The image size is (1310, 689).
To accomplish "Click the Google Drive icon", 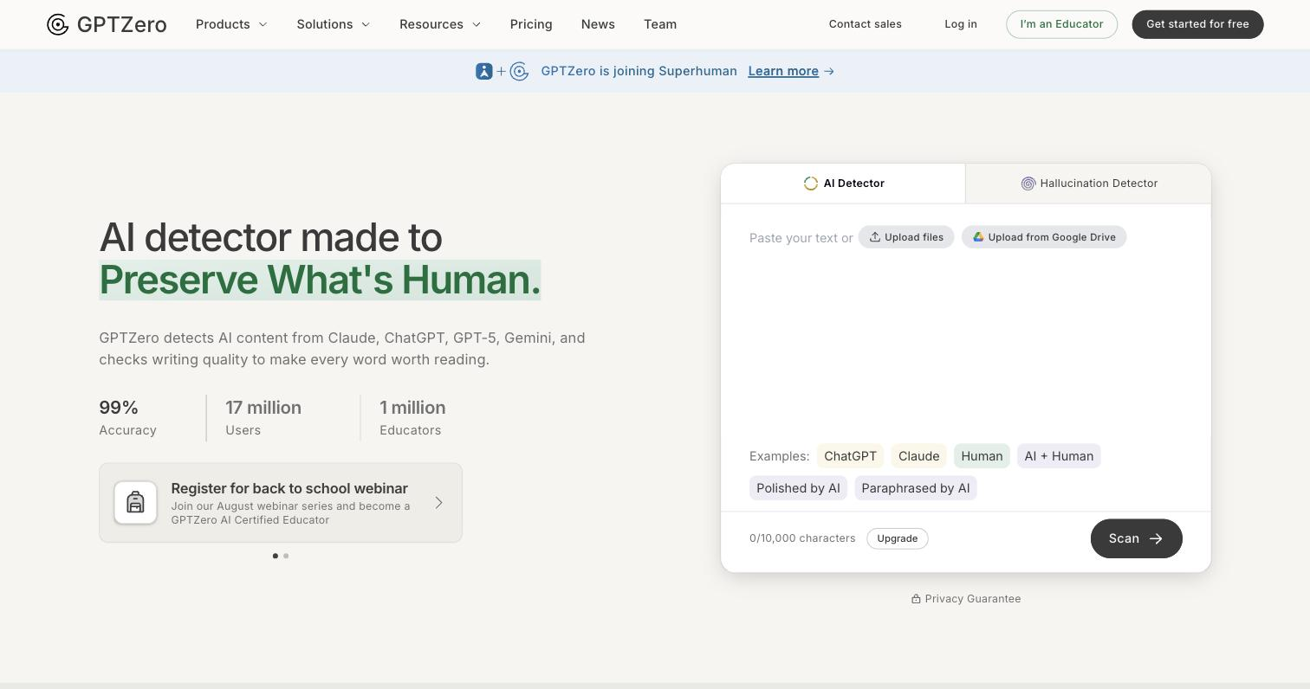I will tap(978, 237).
